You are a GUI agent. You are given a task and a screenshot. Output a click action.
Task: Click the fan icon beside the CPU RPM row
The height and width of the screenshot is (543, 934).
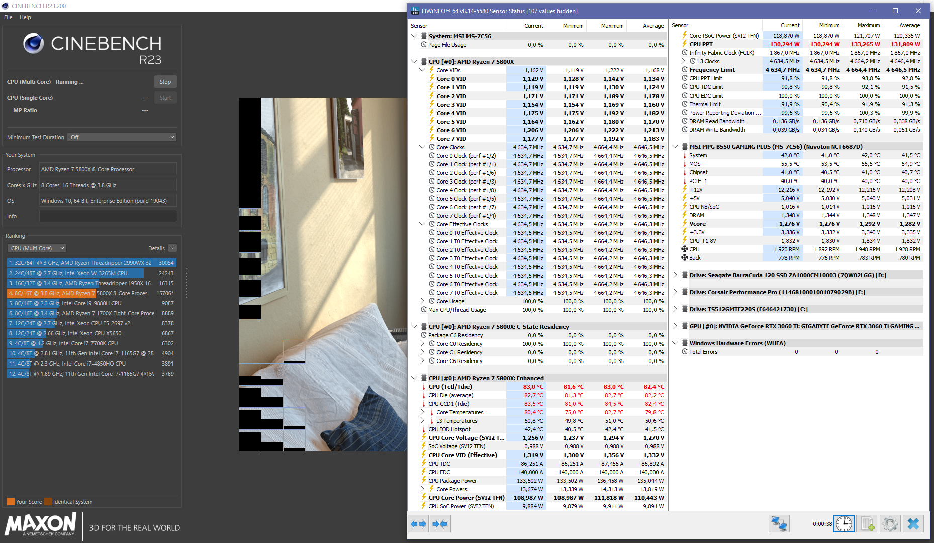(x=684, y=249)
